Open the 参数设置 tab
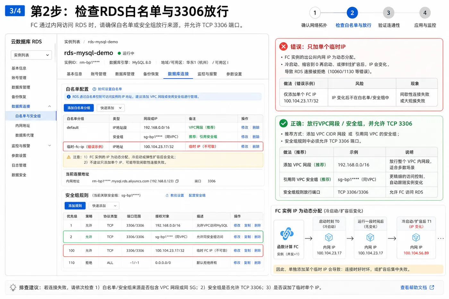Viewport: 449px width, 299px height. [x=234, y=74]
